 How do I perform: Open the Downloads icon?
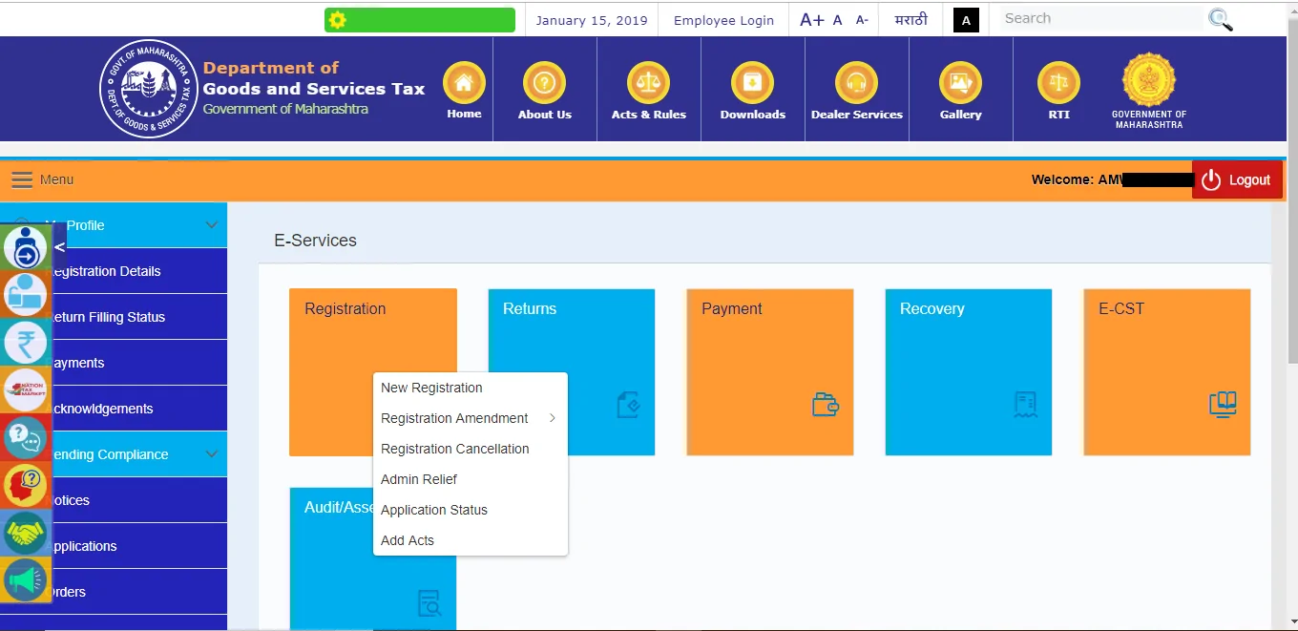(752, 83)
